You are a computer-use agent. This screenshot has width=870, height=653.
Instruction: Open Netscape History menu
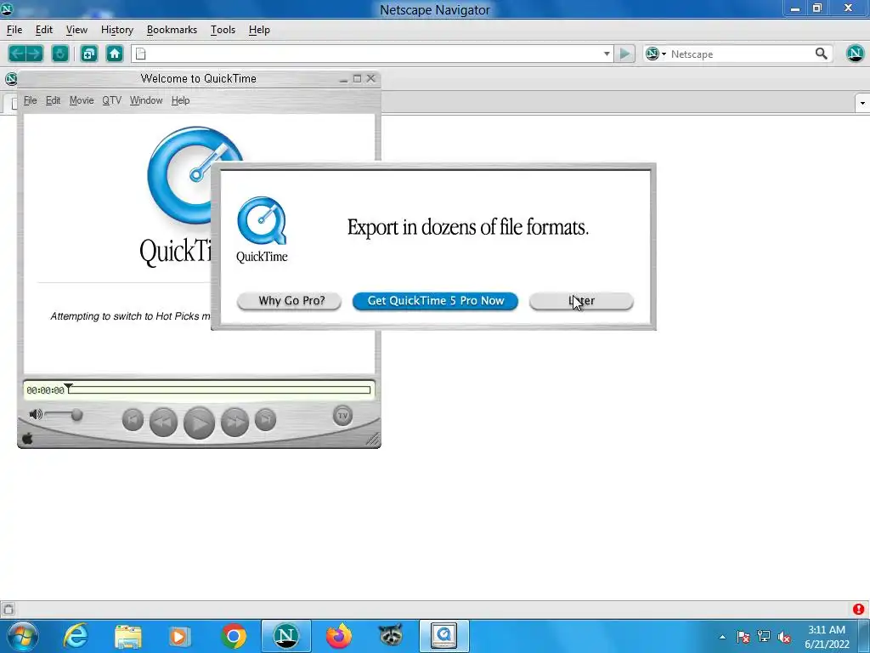[117, 30]
